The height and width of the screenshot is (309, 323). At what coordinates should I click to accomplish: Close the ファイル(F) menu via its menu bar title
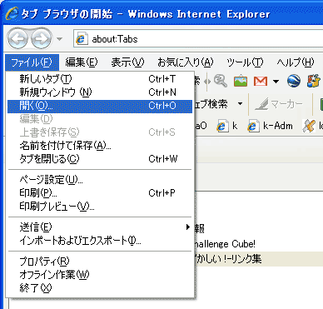click(x=32, y=62)
